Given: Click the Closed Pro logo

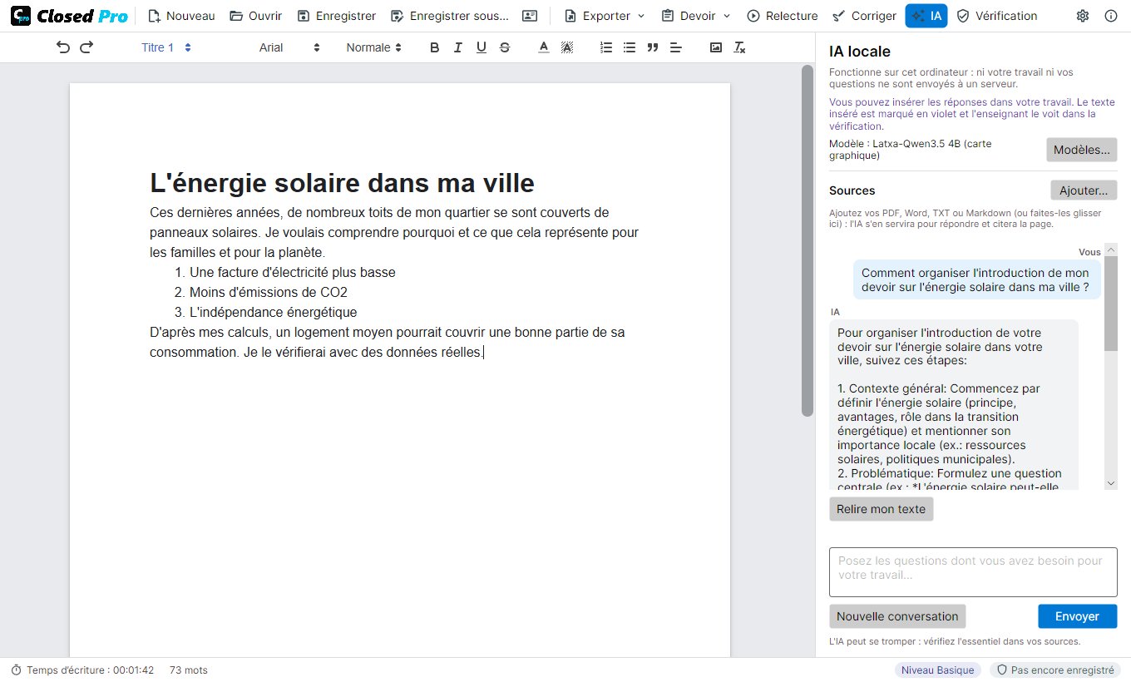Looking at the screenshot, I should 69,16.
